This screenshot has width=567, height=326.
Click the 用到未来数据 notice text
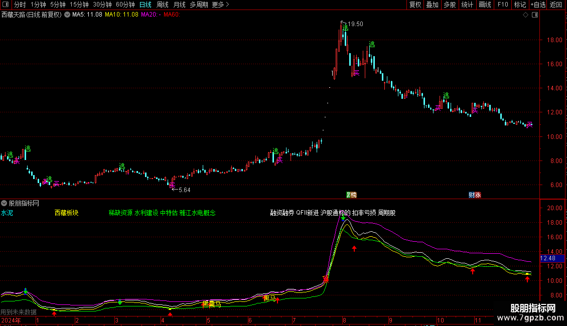tap(19, 312)
